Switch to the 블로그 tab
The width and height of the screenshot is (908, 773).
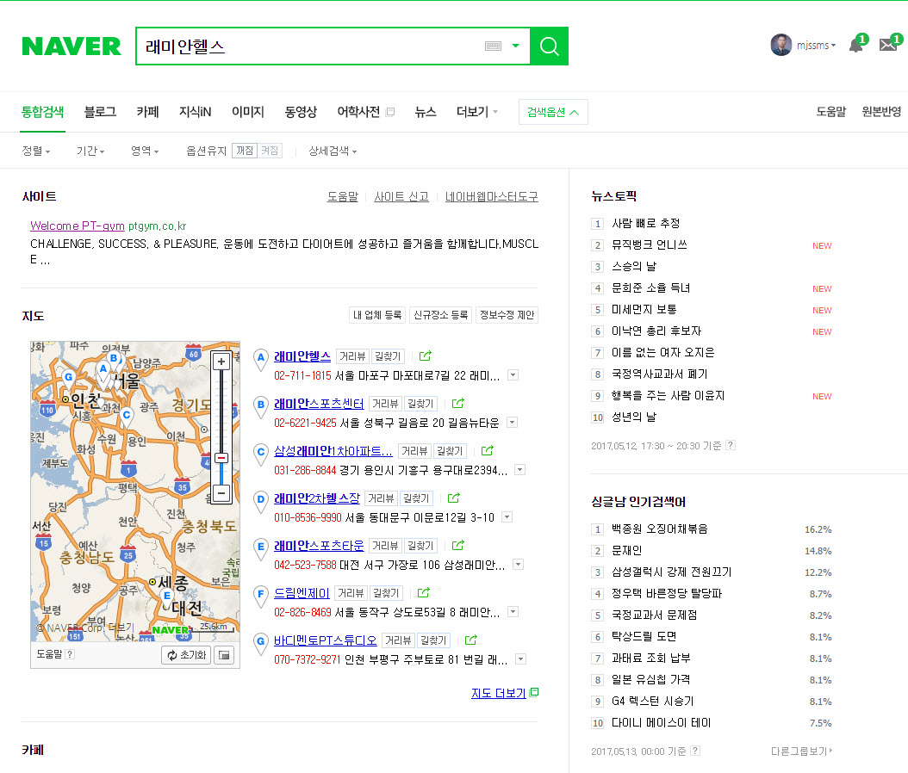[100, 112]
